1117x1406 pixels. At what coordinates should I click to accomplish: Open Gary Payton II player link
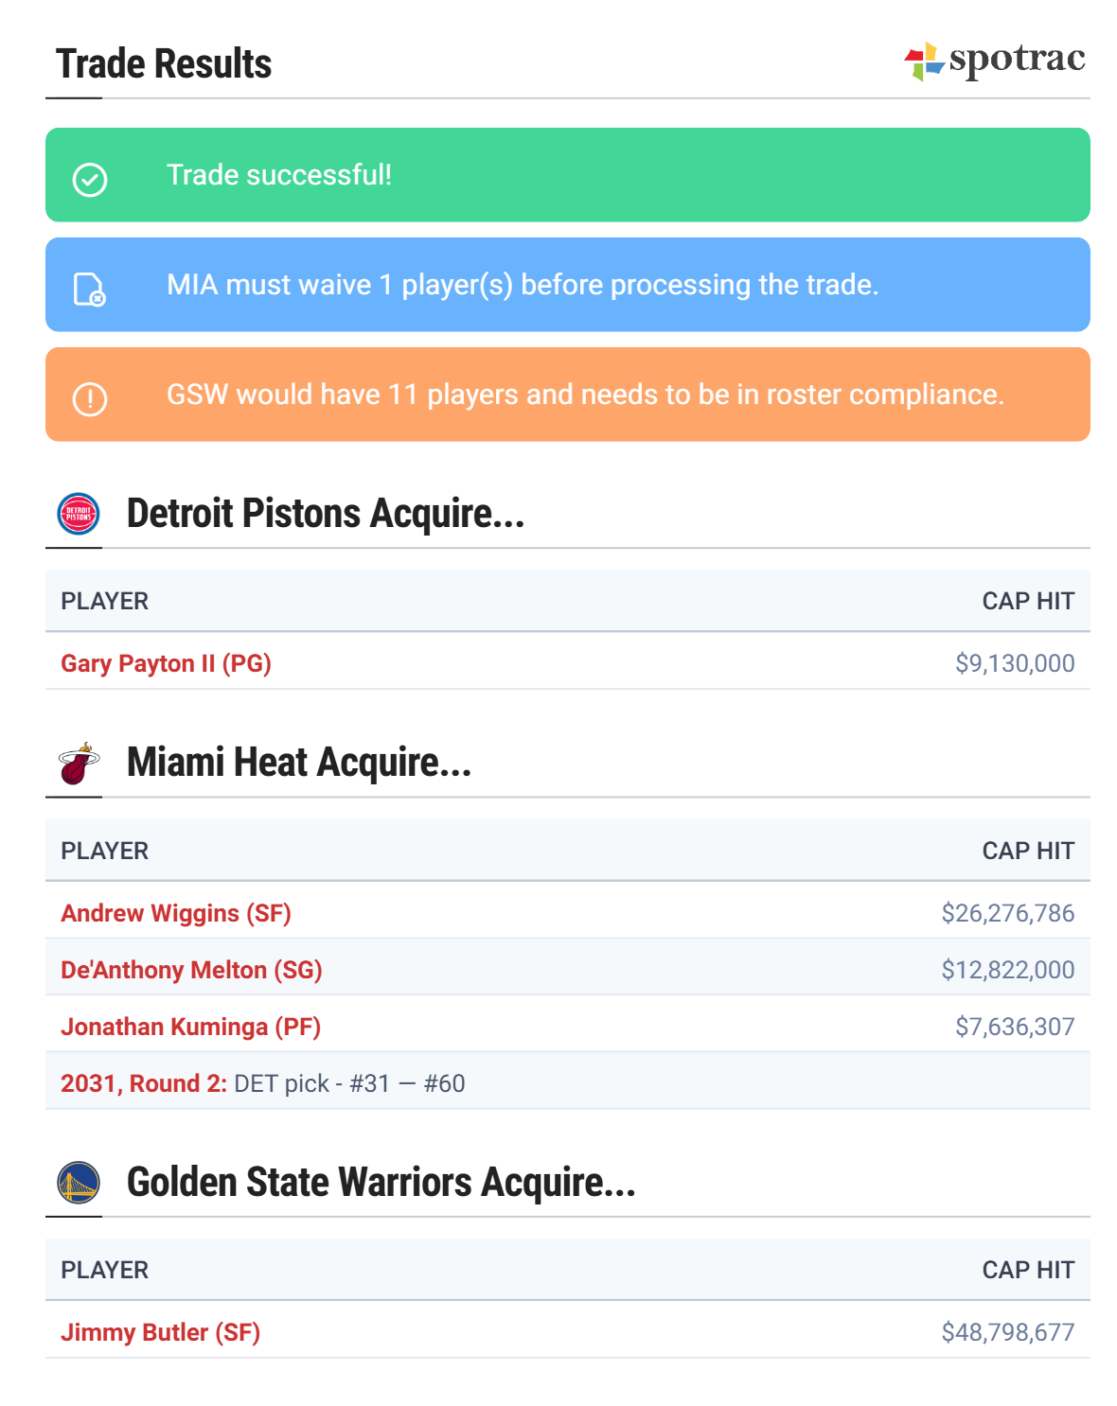coord(166,663)
